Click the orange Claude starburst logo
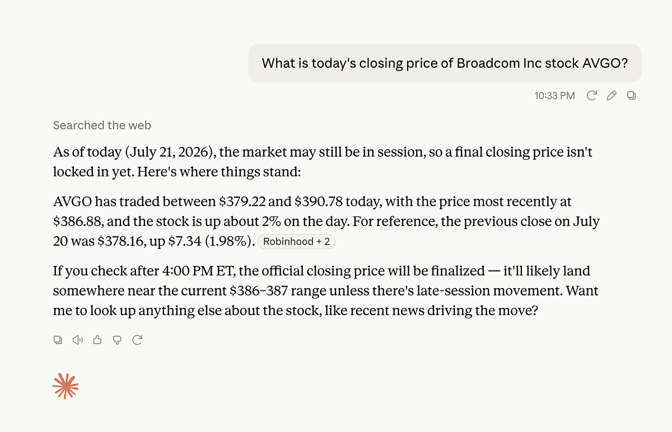672x432 pixels. point(66,386)
